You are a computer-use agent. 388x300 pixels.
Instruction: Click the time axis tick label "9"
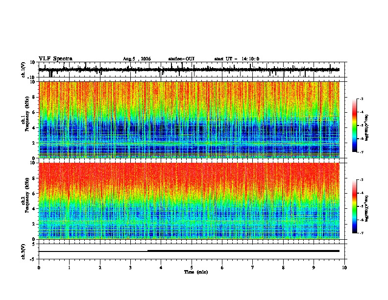pos(314,268)
